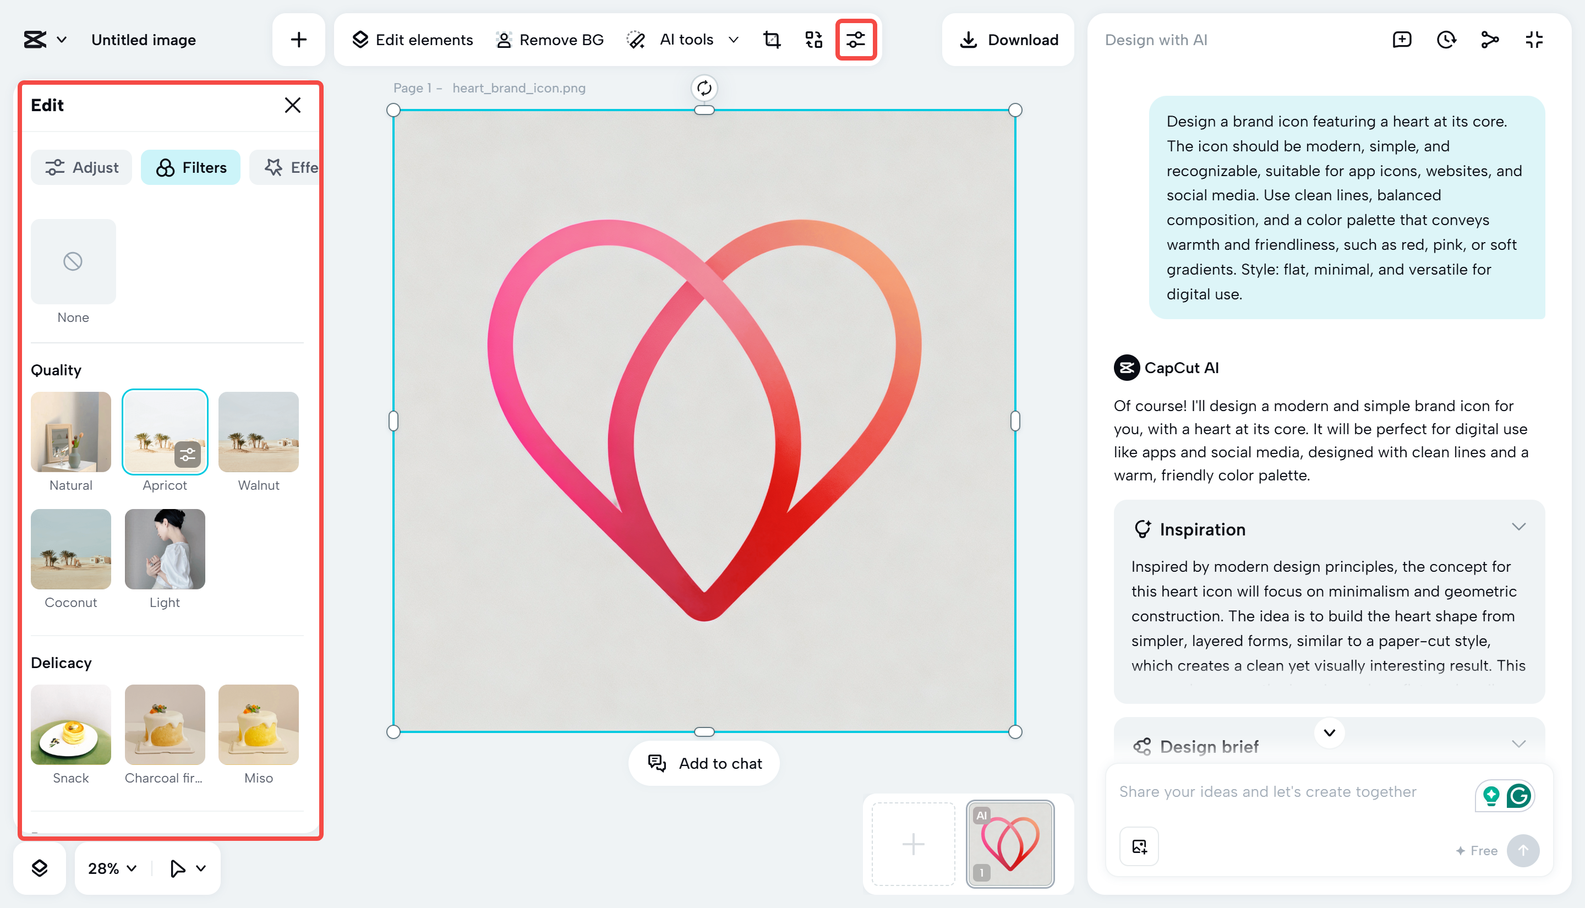Viewport: 1585px width, 908px height.
Task: Click the rotate handle above the heart image
Action: 703,88
